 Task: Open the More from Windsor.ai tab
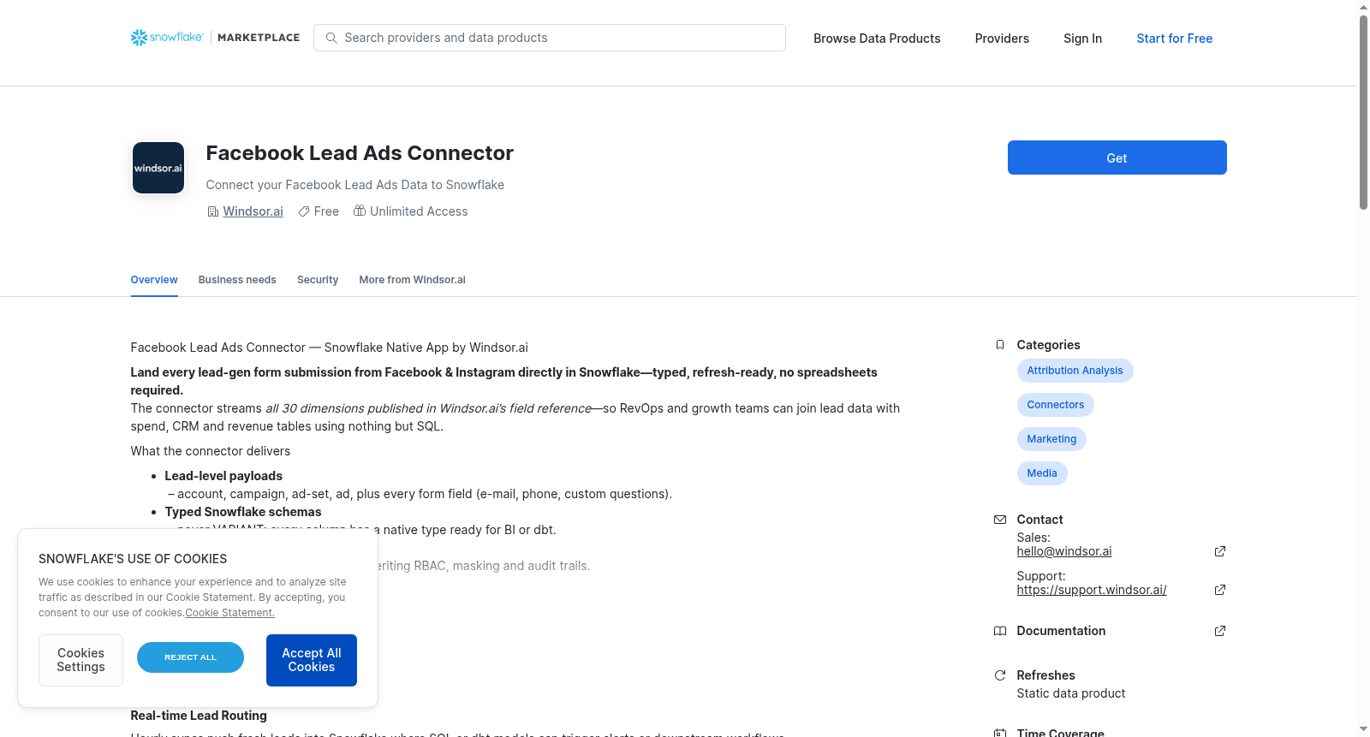[412, 280]
